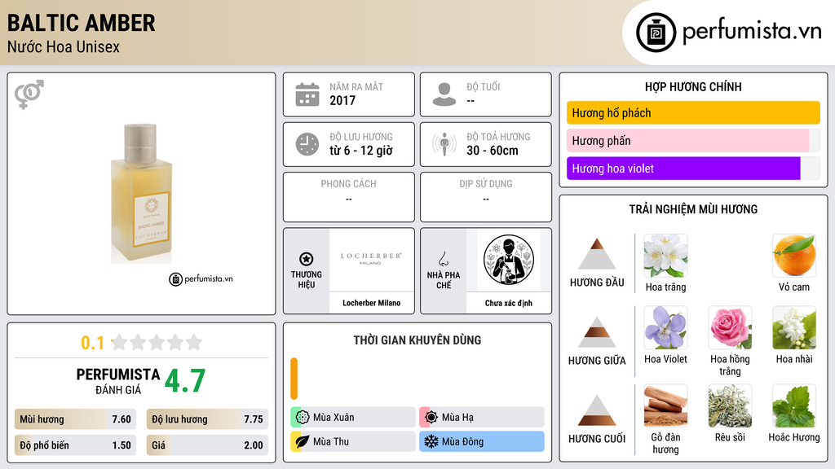Screen dimensions: 835x469
Task: Click the star badge icon above Thương hiệu
Action: pyautogui.click(x=307, y=259)
